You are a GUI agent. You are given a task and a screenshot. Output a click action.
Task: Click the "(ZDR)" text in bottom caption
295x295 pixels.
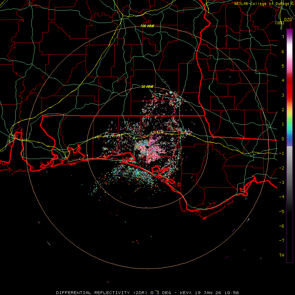[140, 293]
